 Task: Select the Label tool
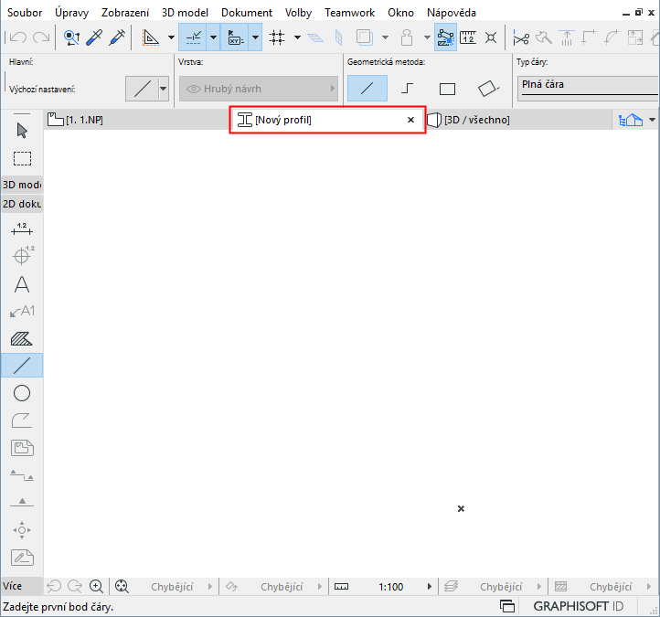22,312
